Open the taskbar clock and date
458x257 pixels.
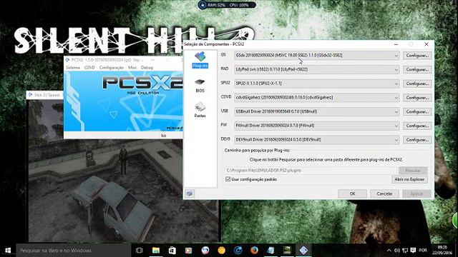pyautogui.click(x=443, y=251)
